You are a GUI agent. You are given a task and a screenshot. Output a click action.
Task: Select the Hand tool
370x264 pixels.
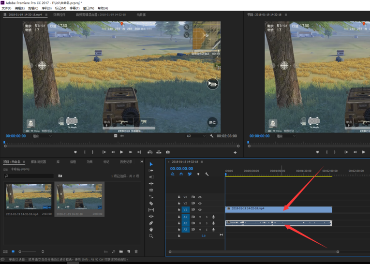pos(151,230)
